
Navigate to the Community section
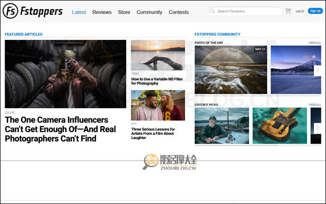point(149,12)
